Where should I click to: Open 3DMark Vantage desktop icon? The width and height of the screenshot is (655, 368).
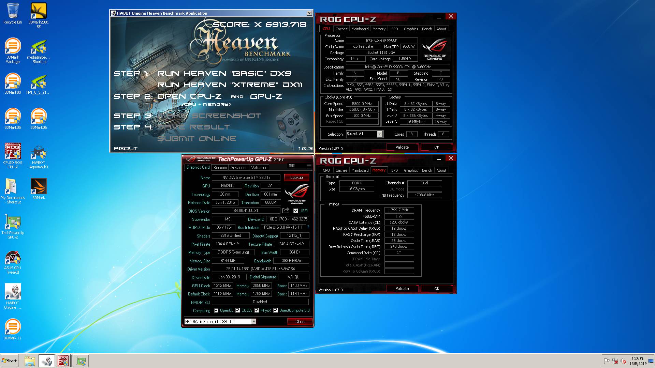click(13, 50)
